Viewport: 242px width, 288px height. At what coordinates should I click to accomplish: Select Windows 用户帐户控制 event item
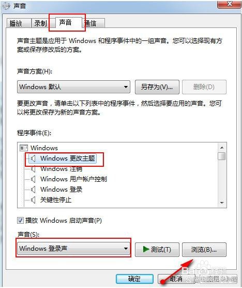coord(73,179)
